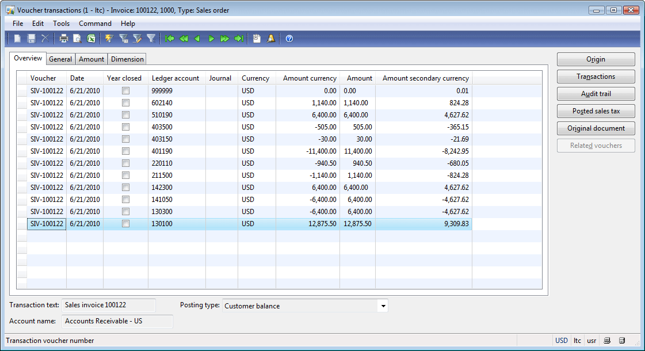Go to next record arrow

point(211,39)
